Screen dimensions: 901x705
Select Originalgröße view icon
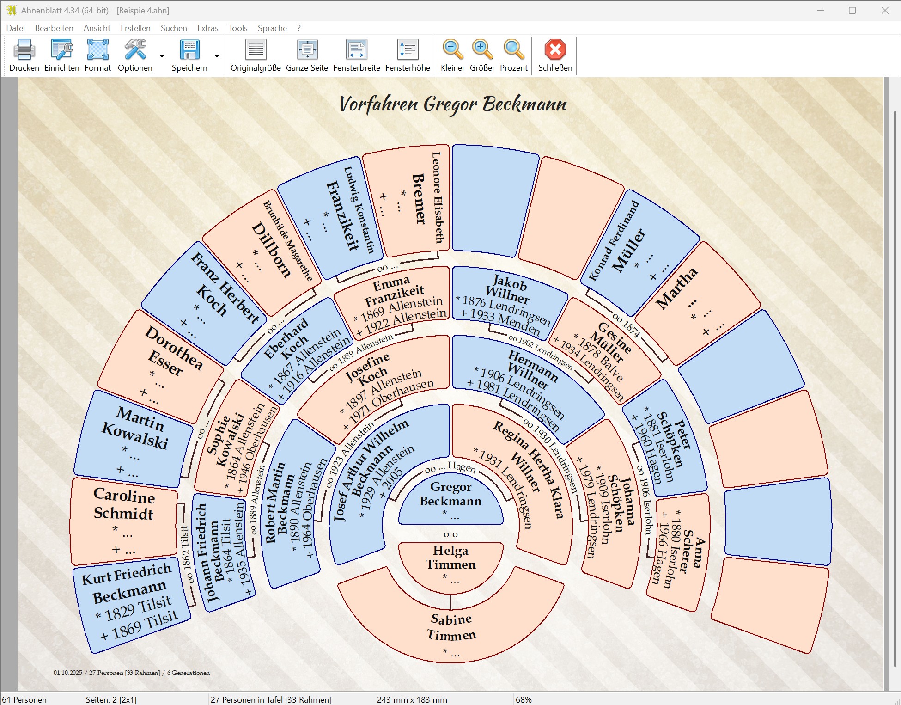[256, 50]
